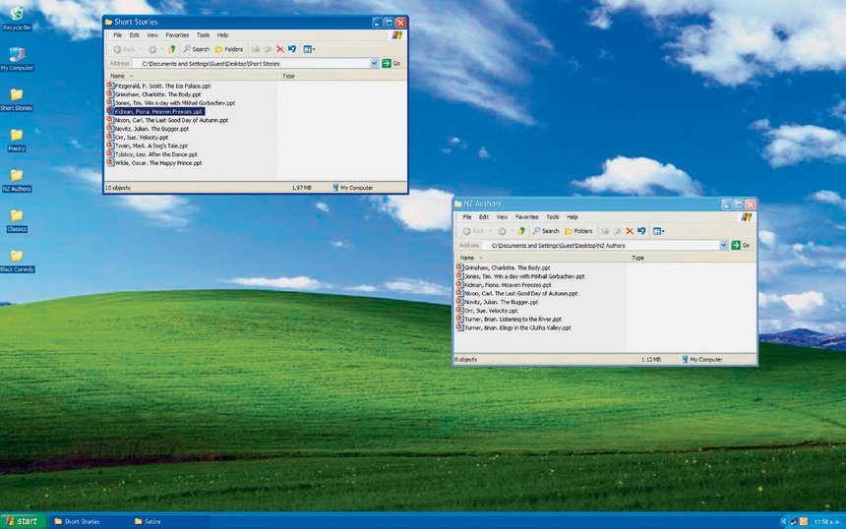Viewport: 846px width, 529px height.
Task: Expand address dropdown in NZ Authors window
Action: tap(723, 246)
